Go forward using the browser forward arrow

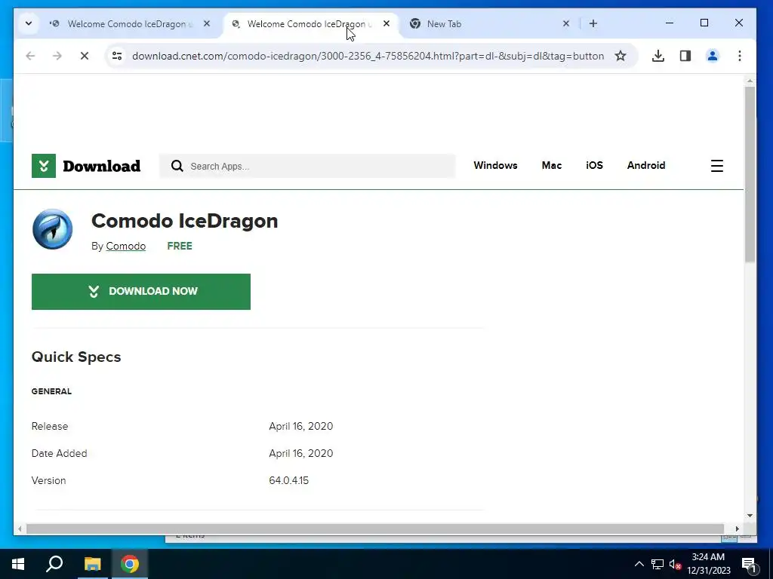pos(57,56)
